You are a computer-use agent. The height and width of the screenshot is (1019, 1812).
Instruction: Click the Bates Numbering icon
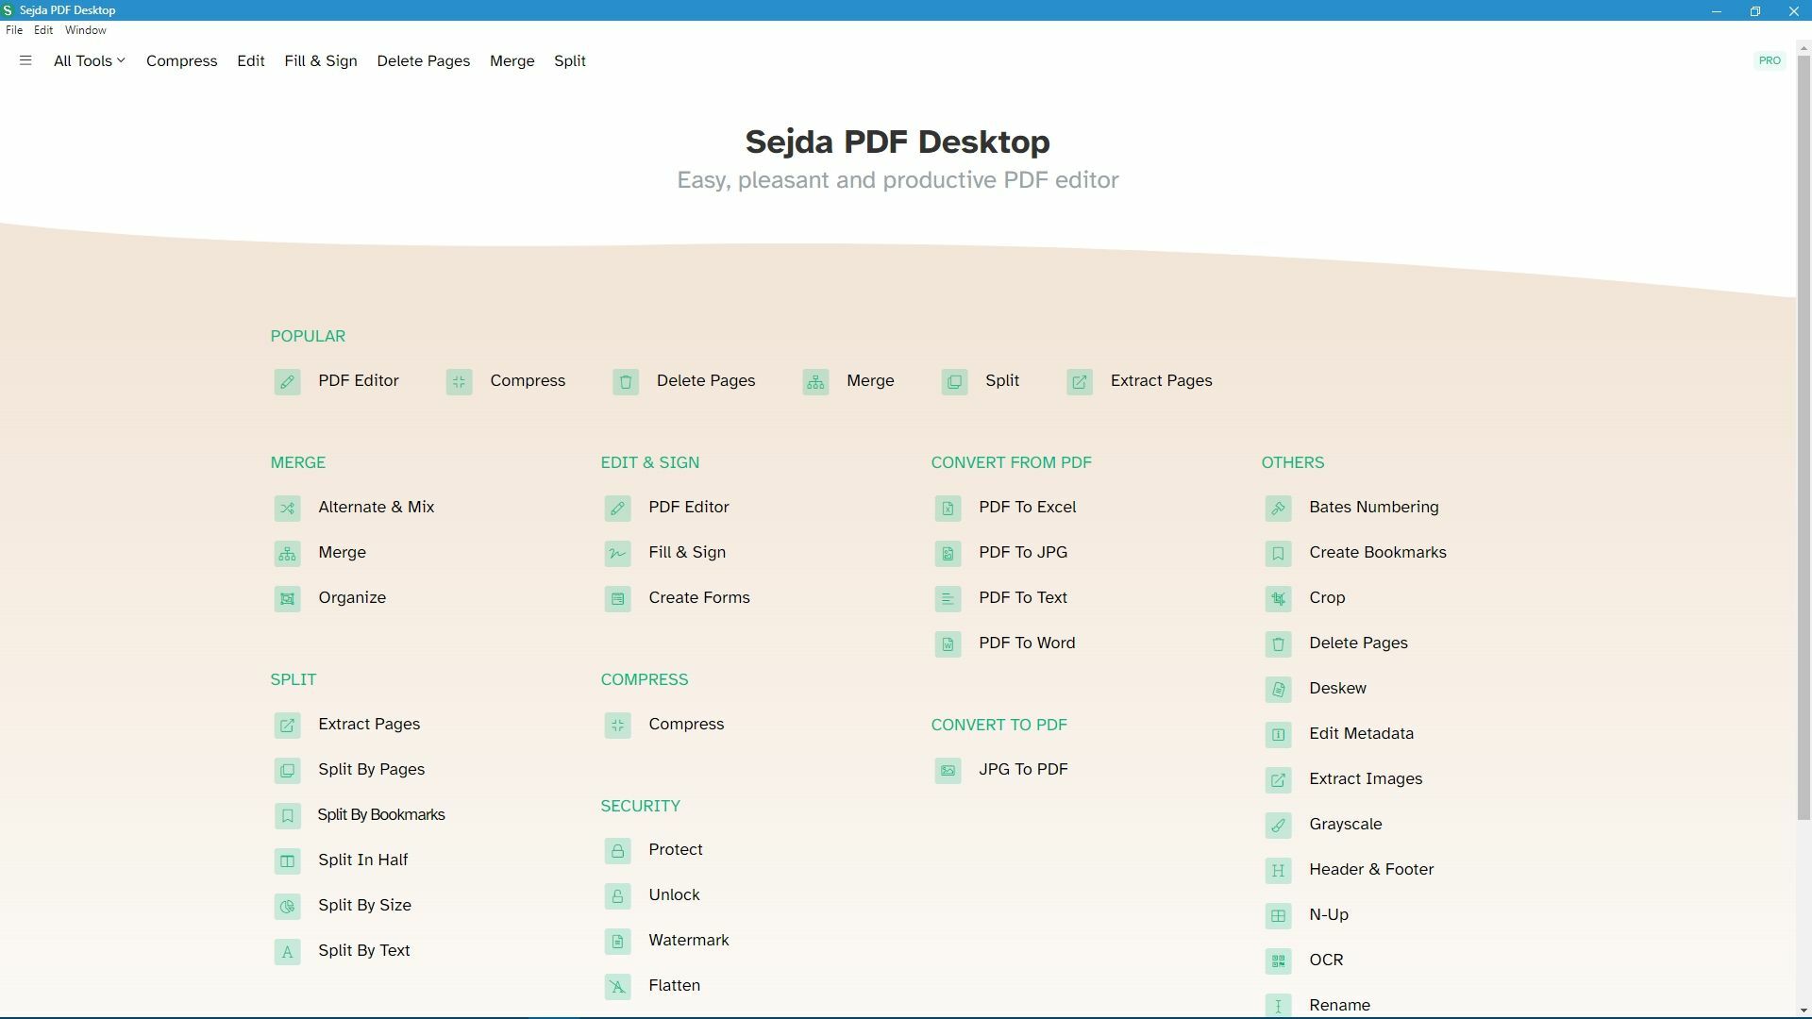pos(1279,509)
